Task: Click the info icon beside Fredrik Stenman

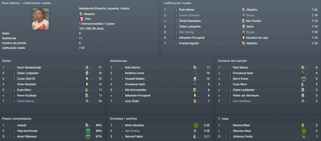Action: pos(176,15)
